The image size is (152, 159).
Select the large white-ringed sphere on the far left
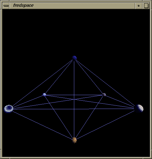[x=9, y=109]
